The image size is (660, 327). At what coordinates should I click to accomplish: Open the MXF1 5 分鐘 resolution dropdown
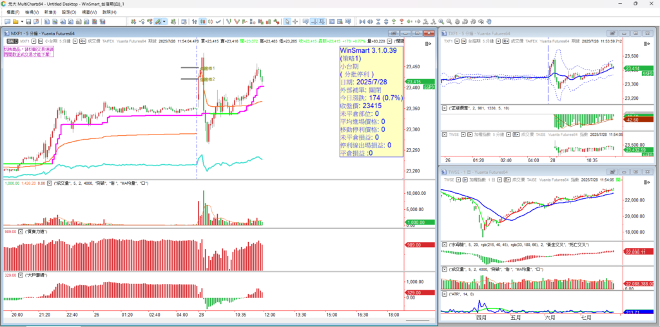(x=75, y=41)
